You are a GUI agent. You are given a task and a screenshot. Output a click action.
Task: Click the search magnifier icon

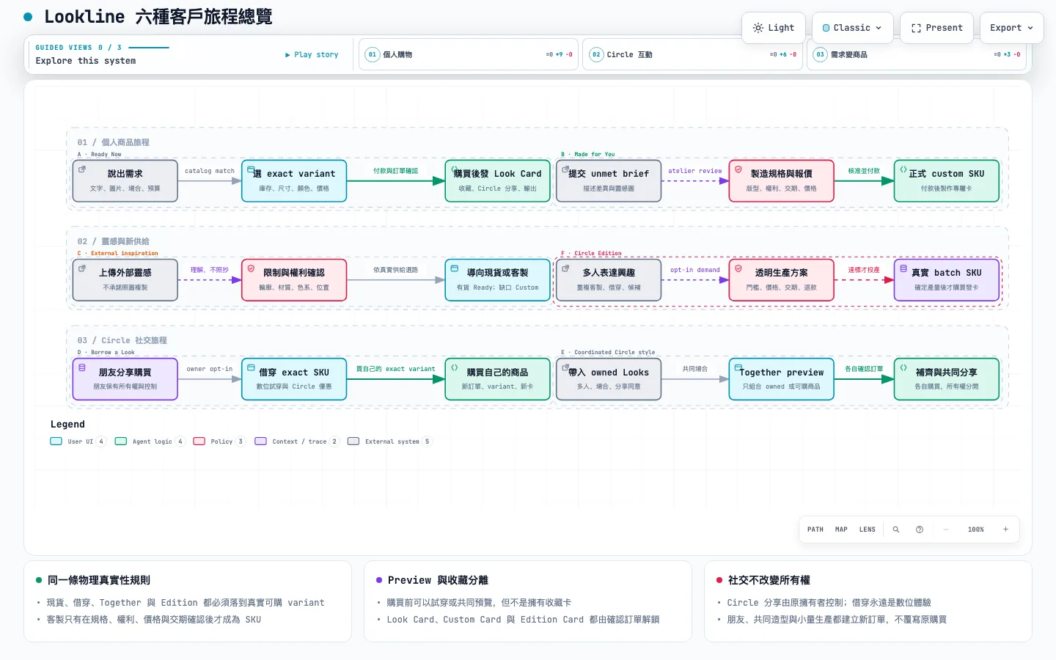click(x=895, y=529)
